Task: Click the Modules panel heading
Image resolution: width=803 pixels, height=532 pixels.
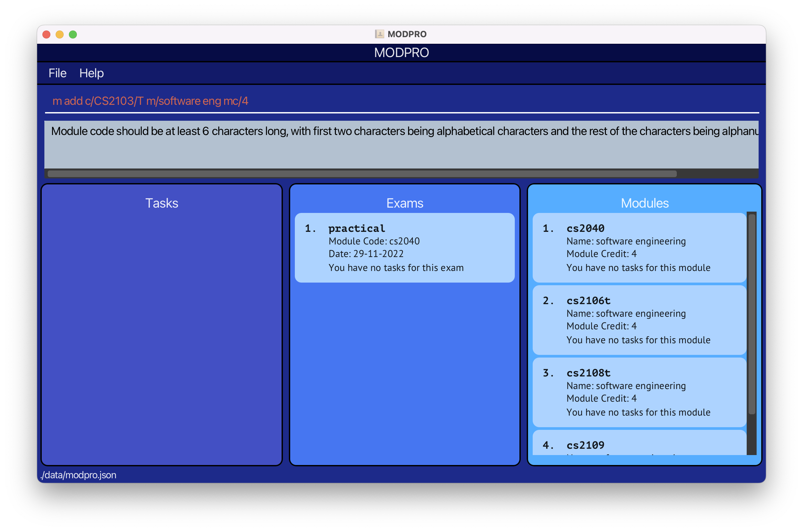Action: pyautogui.click(x=644, y=203)
